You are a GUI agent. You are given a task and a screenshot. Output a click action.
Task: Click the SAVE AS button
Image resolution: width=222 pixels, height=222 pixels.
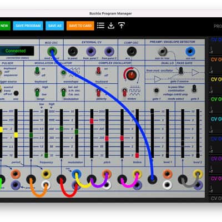click(x=55, y=26)
